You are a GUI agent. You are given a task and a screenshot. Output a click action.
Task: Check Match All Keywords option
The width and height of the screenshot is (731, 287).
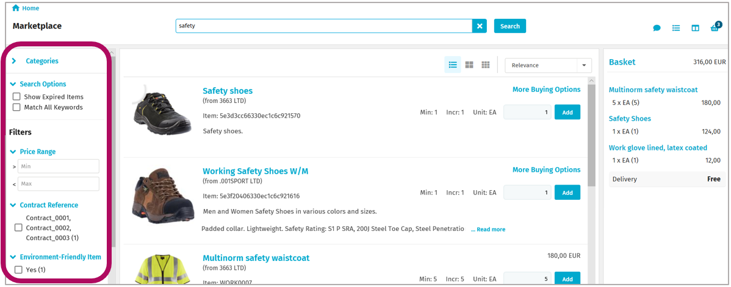pos(17,107)
